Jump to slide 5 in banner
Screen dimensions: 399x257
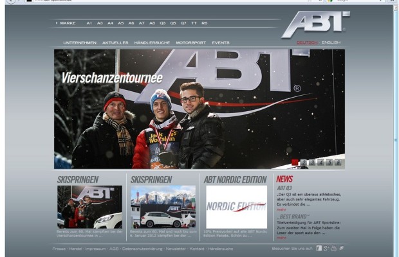pyautogui.click(x=329, y=163)
